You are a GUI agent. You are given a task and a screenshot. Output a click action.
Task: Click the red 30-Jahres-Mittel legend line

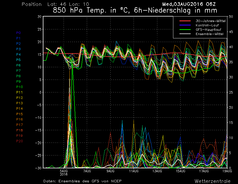click(185, 21)
